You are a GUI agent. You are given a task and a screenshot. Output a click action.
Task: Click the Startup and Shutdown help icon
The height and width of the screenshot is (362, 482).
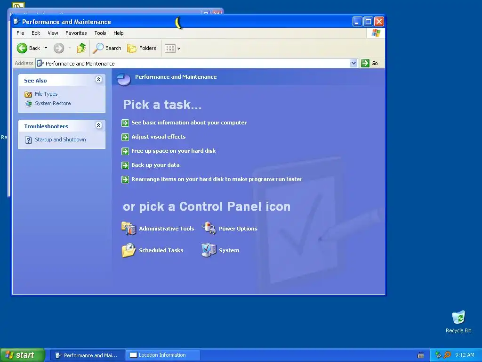(28, 140)
